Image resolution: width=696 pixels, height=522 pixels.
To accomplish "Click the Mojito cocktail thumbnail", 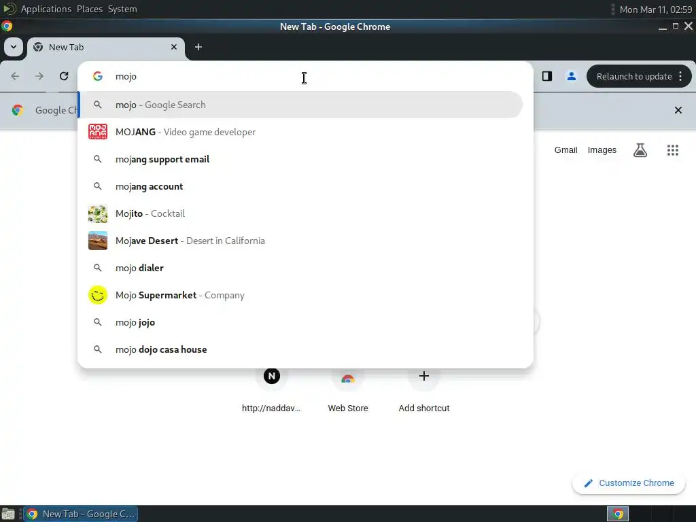I will [x=98, y=213].
